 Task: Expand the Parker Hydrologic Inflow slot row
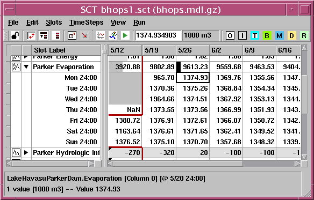26,153
